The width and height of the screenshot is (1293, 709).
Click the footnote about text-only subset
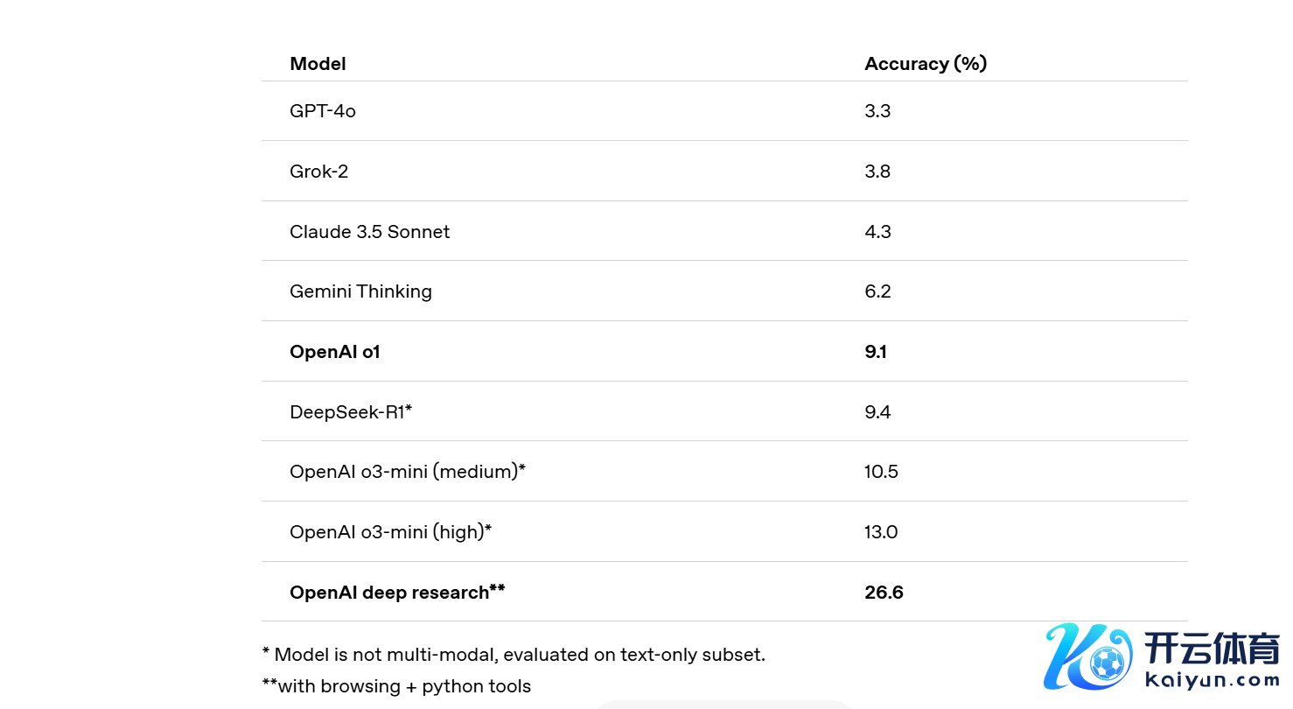pos(514,654)
